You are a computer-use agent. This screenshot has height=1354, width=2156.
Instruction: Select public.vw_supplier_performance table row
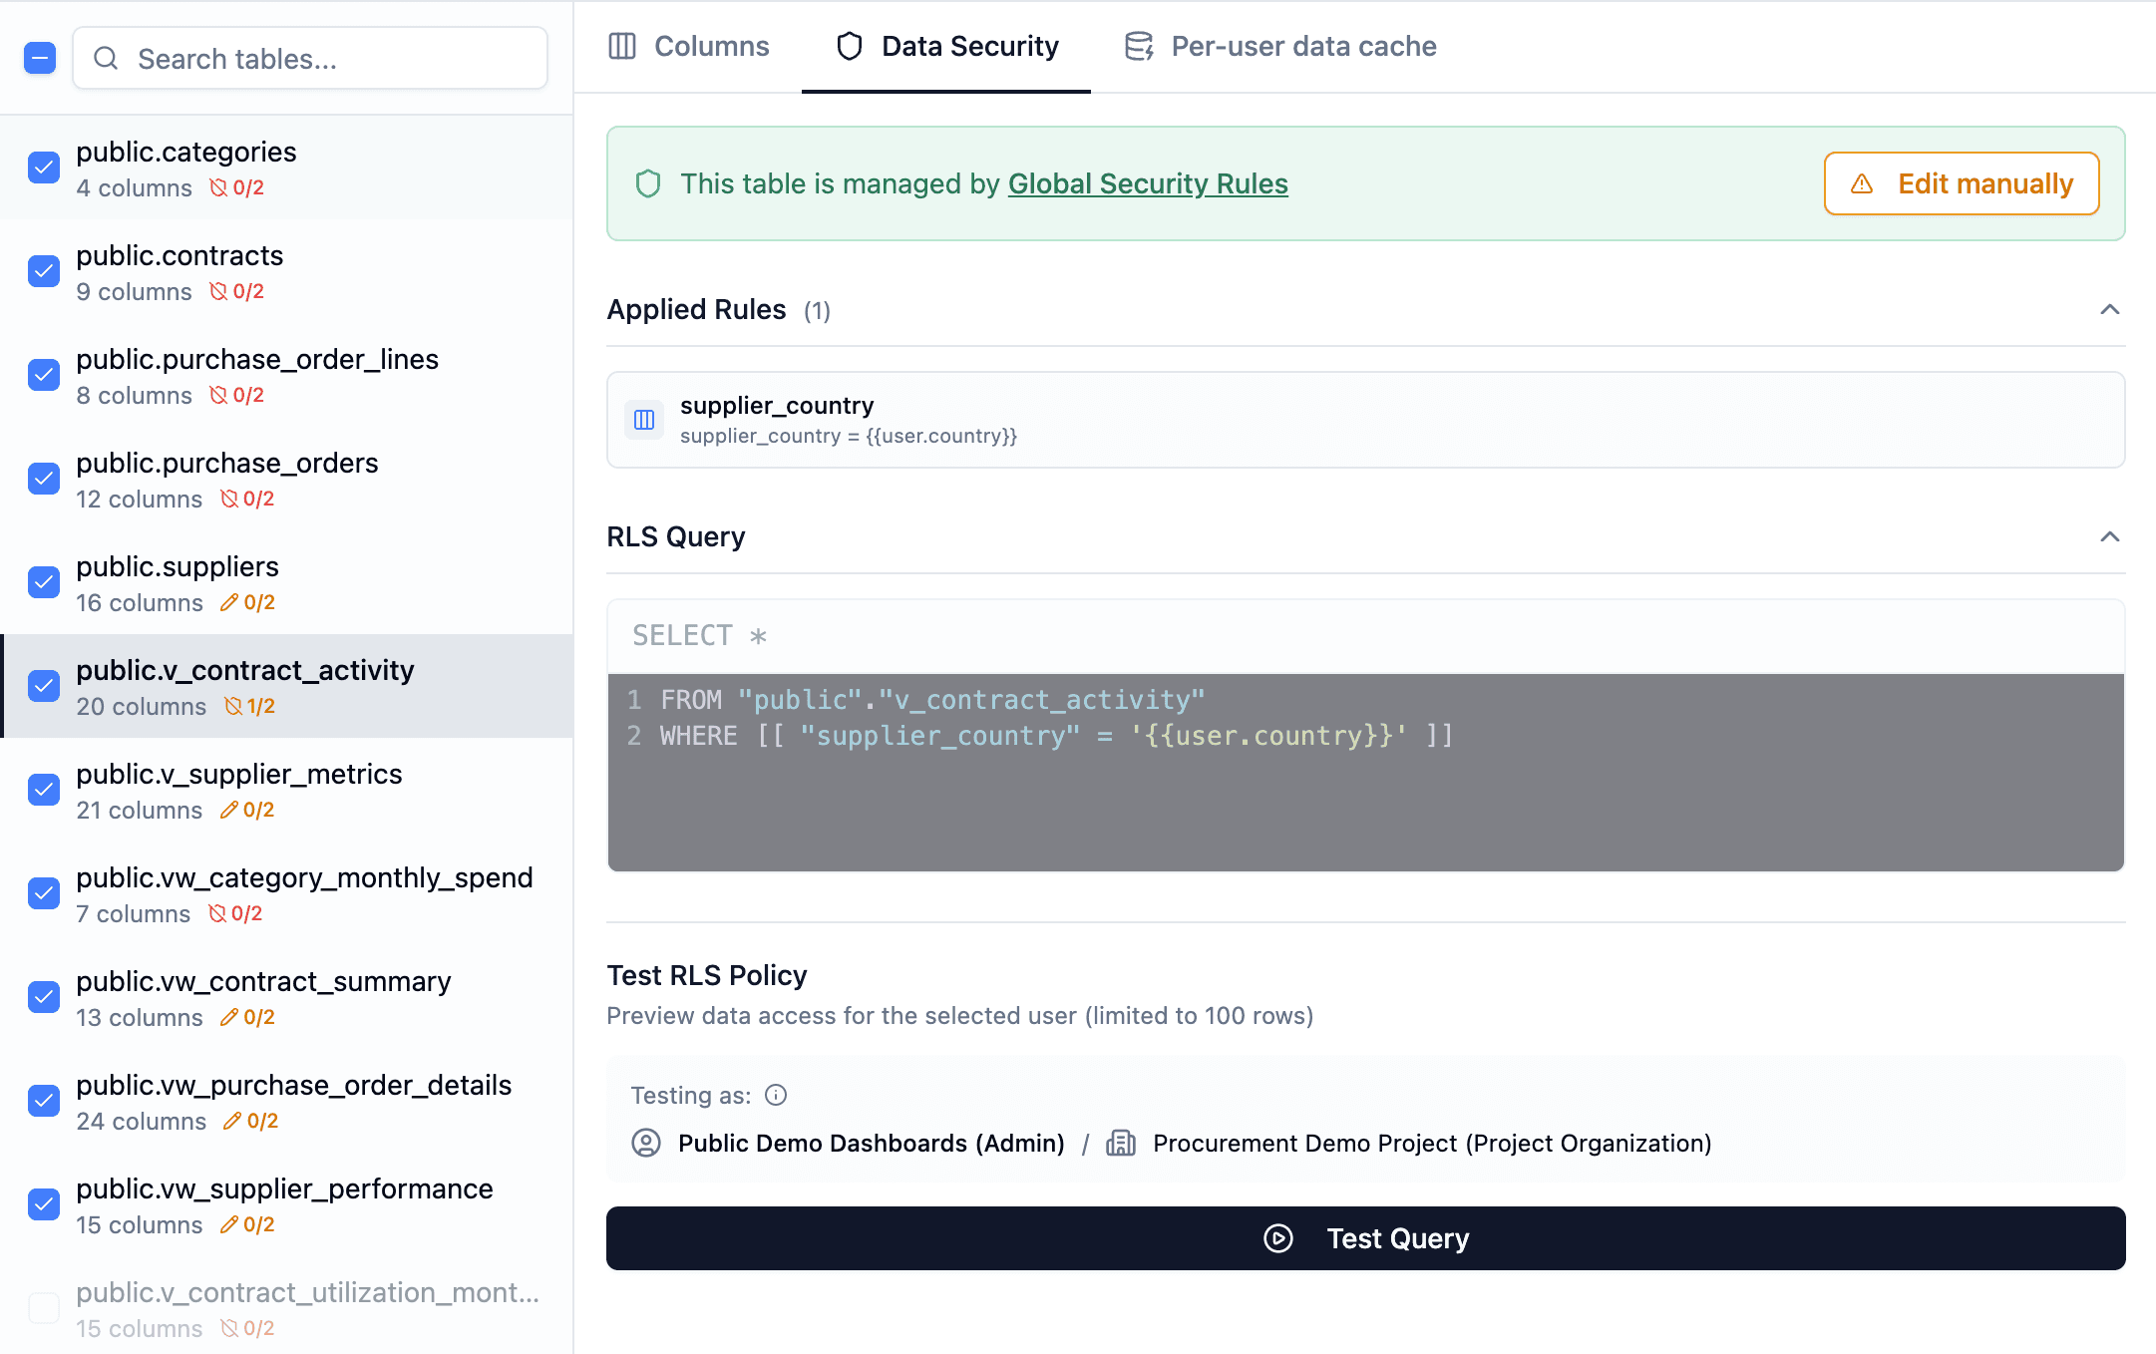[287, 1204]
